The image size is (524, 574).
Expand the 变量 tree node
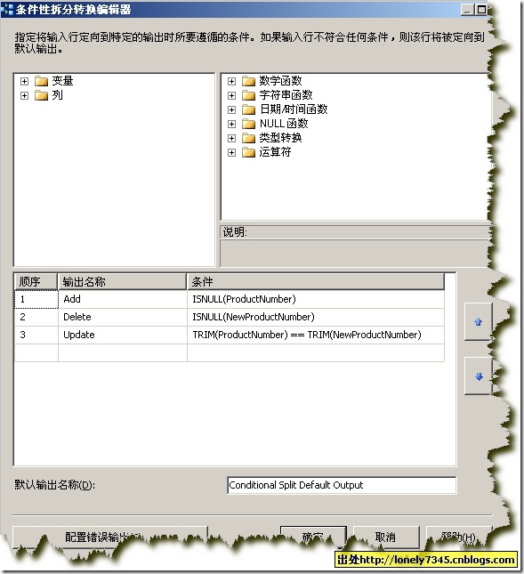pyautogui.click(x=25, y=81)
